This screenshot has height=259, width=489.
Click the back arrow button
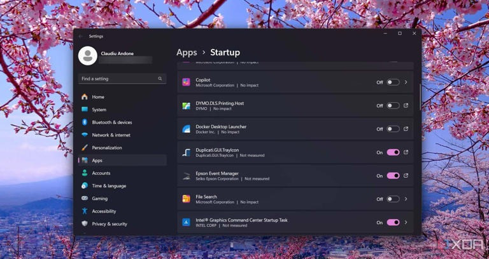click(x=81, y=36)
